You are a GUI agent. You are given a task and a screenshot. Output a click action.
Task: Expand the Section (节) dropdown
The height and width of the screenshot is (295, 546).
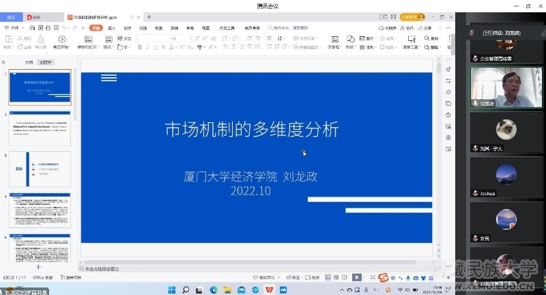pos(124,47)
